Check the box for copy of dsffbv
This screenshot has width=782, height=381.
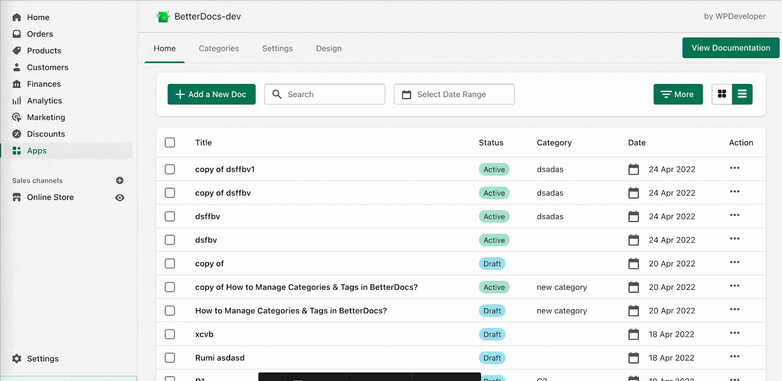(170, 193)
